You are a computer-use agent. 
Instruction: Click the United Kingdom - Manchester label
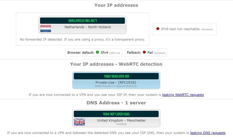121,120
